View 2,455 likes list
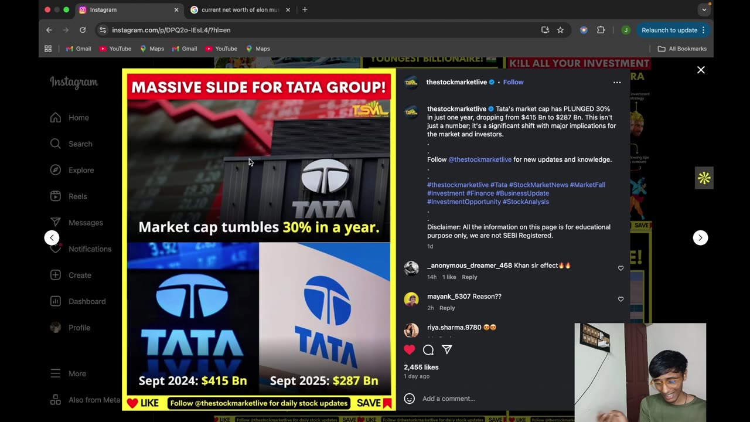This screenshot has width=750, height=422. [x=421, y=367]
